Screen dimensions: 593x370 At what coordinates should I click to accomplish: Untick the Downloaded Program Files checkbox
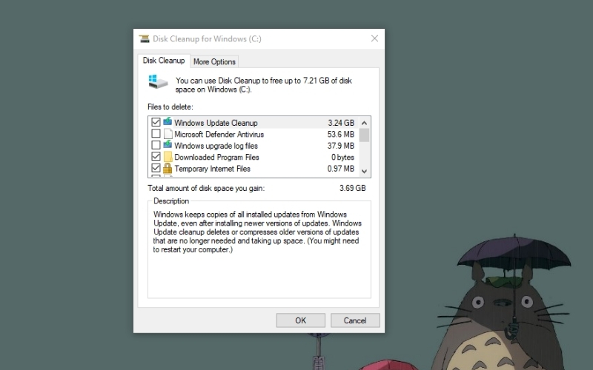[156, 157]
